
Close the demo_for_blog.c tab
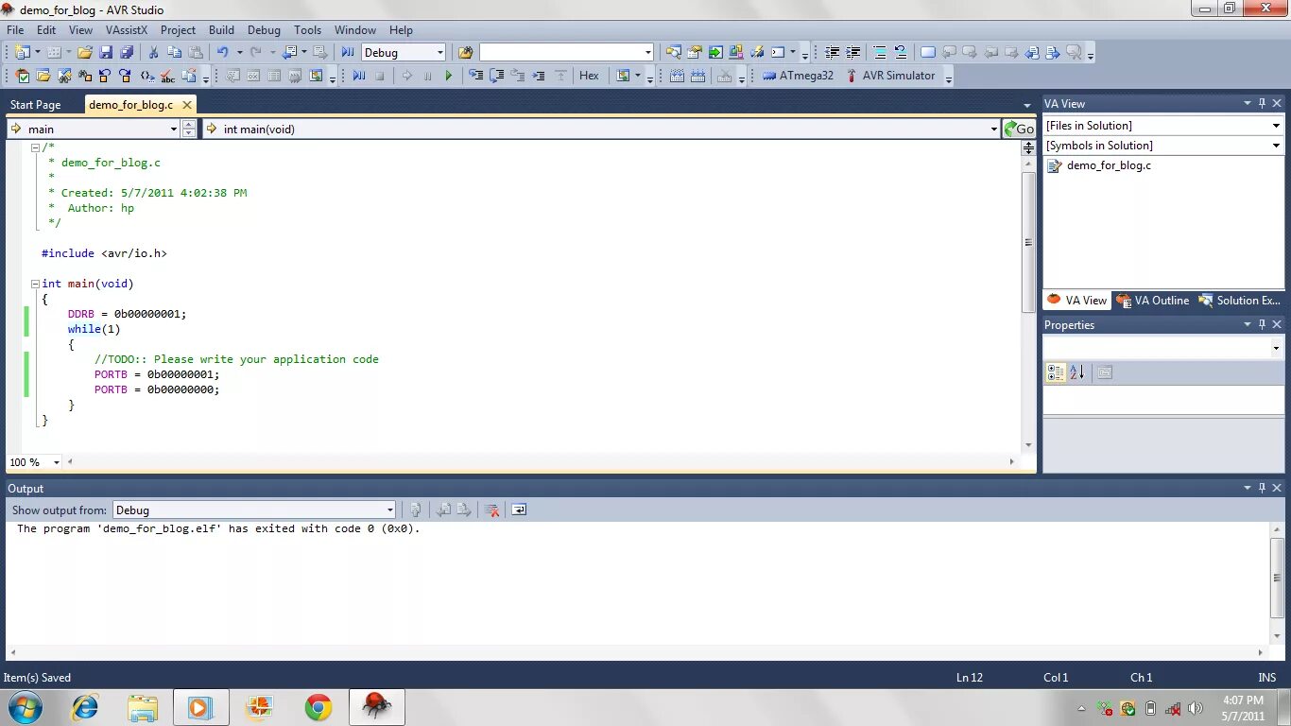pyautogui.click(x=187, y=105)
